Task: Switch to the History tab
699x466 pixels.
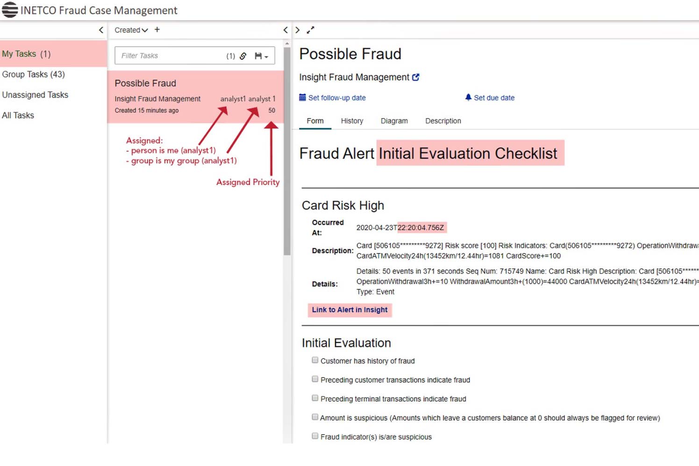Action: [351, 121]
